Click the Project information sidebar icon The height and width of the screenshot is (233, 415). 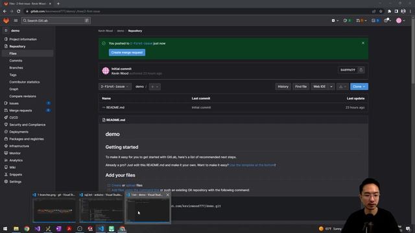coord(6,39)
